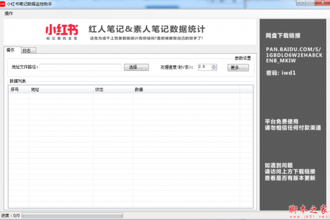Decrease processing speed with down arrow
The height and width of the screenshot is (220, 330).
coord(214,69)
